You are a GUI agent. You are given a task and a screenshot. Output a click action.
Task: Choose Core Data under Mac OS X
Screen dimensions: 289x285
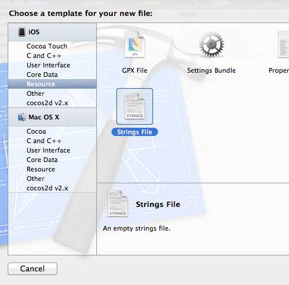[53, 160]
